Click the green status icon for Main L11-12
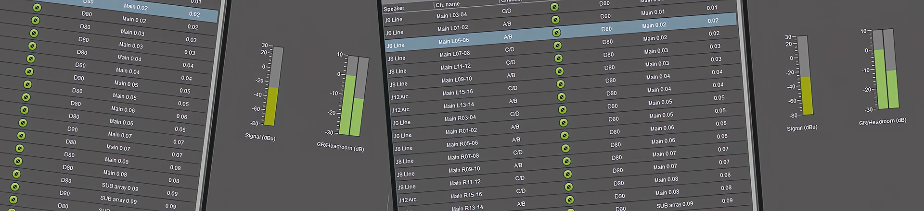Image resolution: width=924 pixels, height=211 pixels. 558,58
